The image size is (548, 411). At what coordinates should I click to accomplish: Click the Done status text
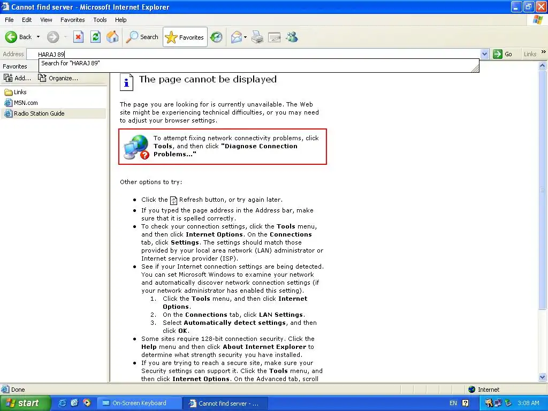tap(18, 390)
